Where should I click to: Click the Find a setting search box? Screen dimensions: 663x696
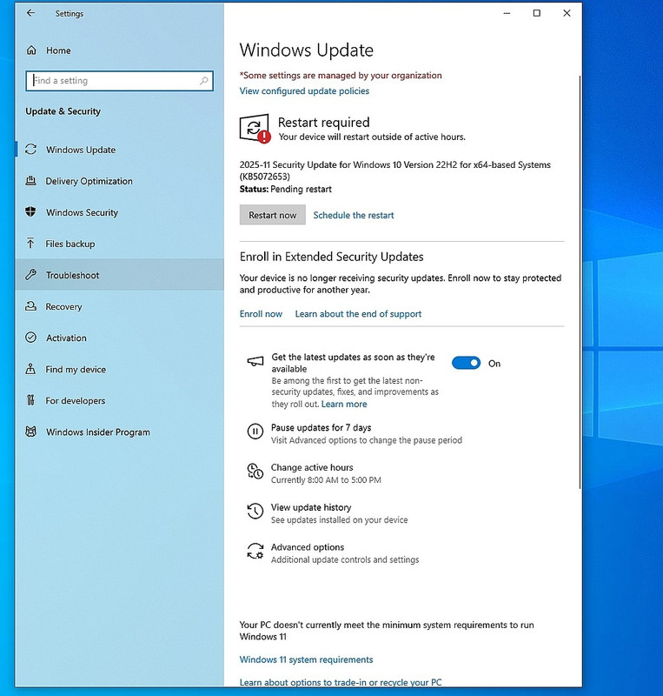(119, 81)
